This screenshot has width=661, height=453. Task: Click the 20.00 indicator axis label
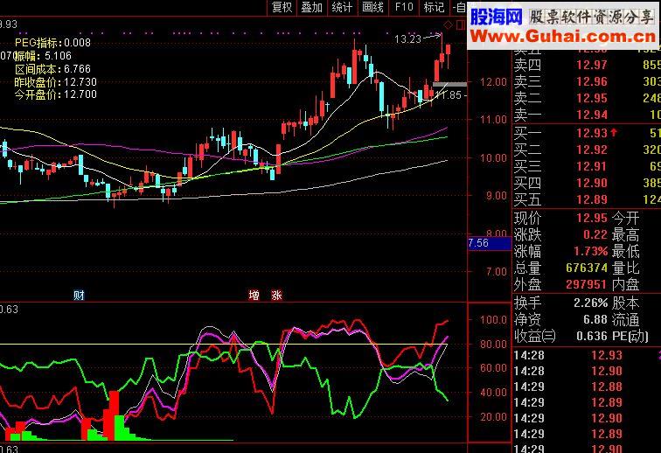point(493,417)
